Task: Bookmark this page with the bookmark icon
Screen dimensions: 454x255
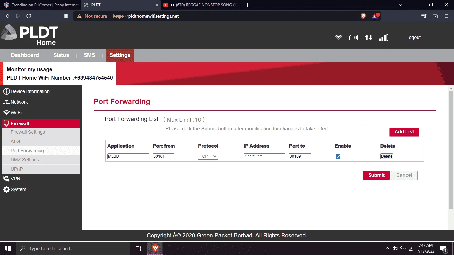Action: click(66, 16)
